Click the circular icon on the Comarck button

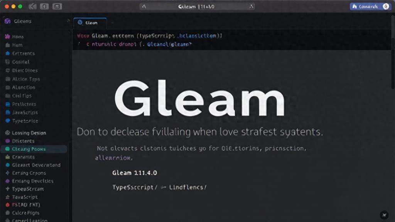tap(386, 7)
